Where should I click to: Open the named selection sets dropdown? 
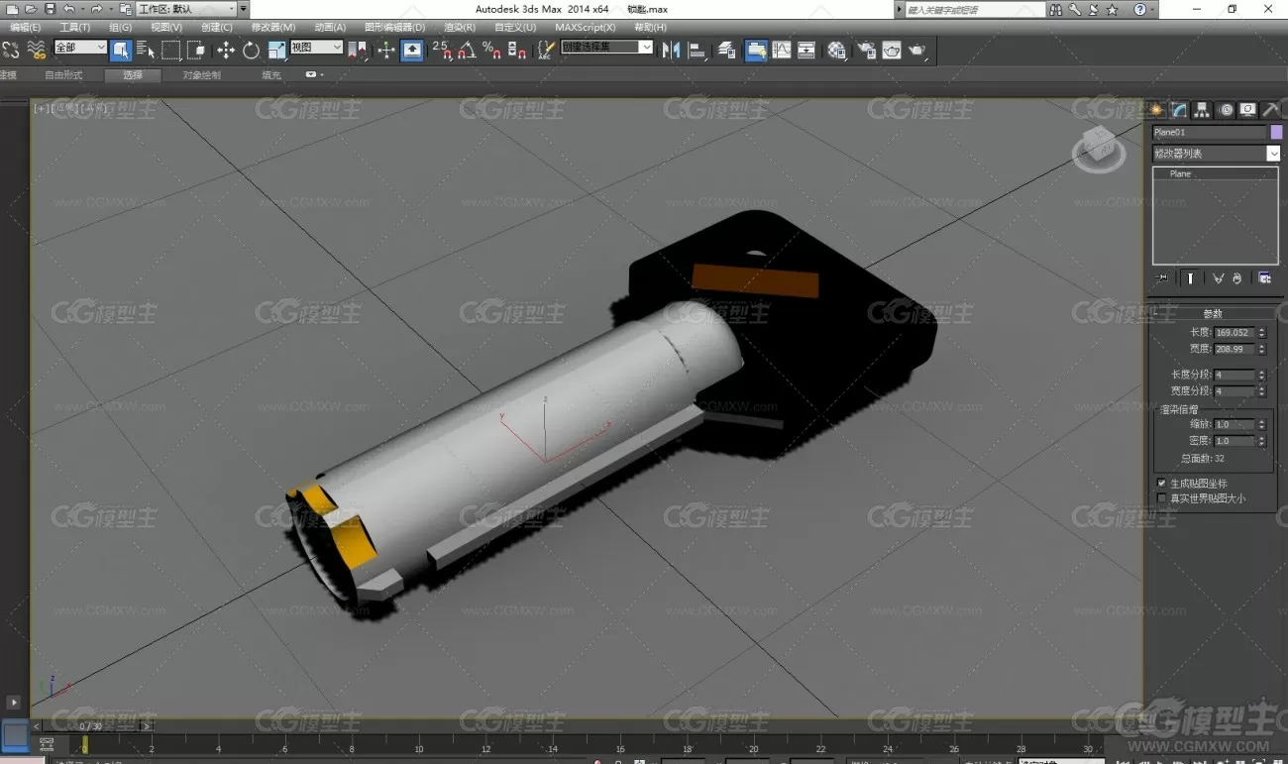tap(607, 48)
